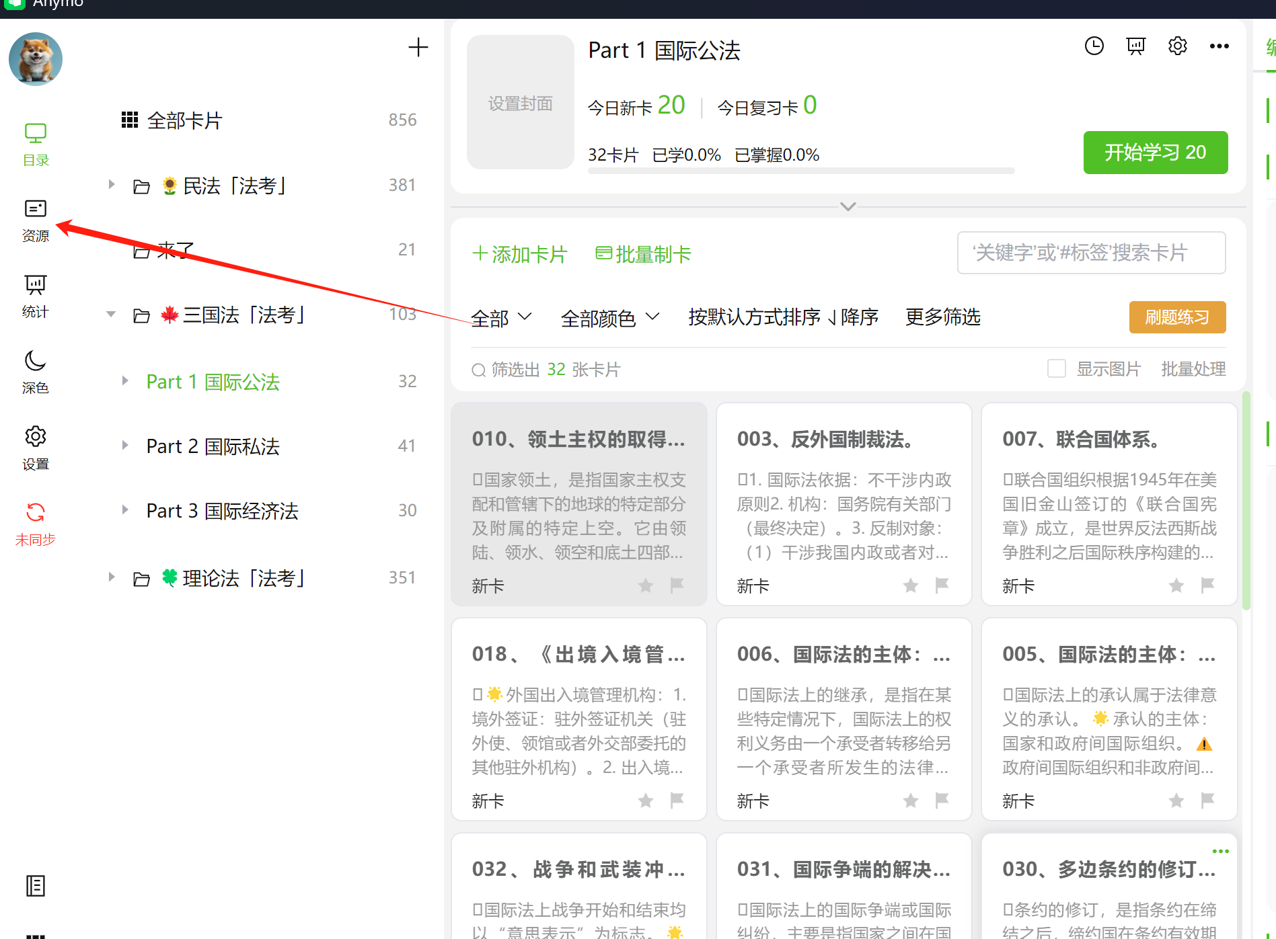
Task: Click the folder icon of 民法「法考」
Action: [x=141, y=186]
